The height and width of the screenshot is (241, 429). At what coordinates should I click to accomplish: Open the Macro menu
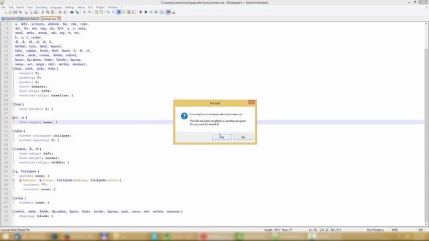81,7
